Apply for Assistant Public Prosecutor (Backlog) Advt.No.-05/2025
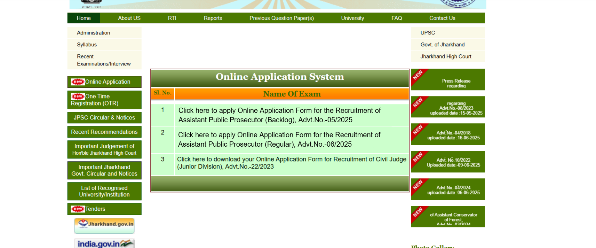This screenshot has width=596, height=248. [x=279, y=115]
